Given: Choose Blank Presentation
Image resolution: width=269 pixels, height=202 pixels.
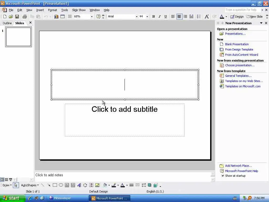Looking at the screenshot, I should pyautogui.click(x=237, y=44).
